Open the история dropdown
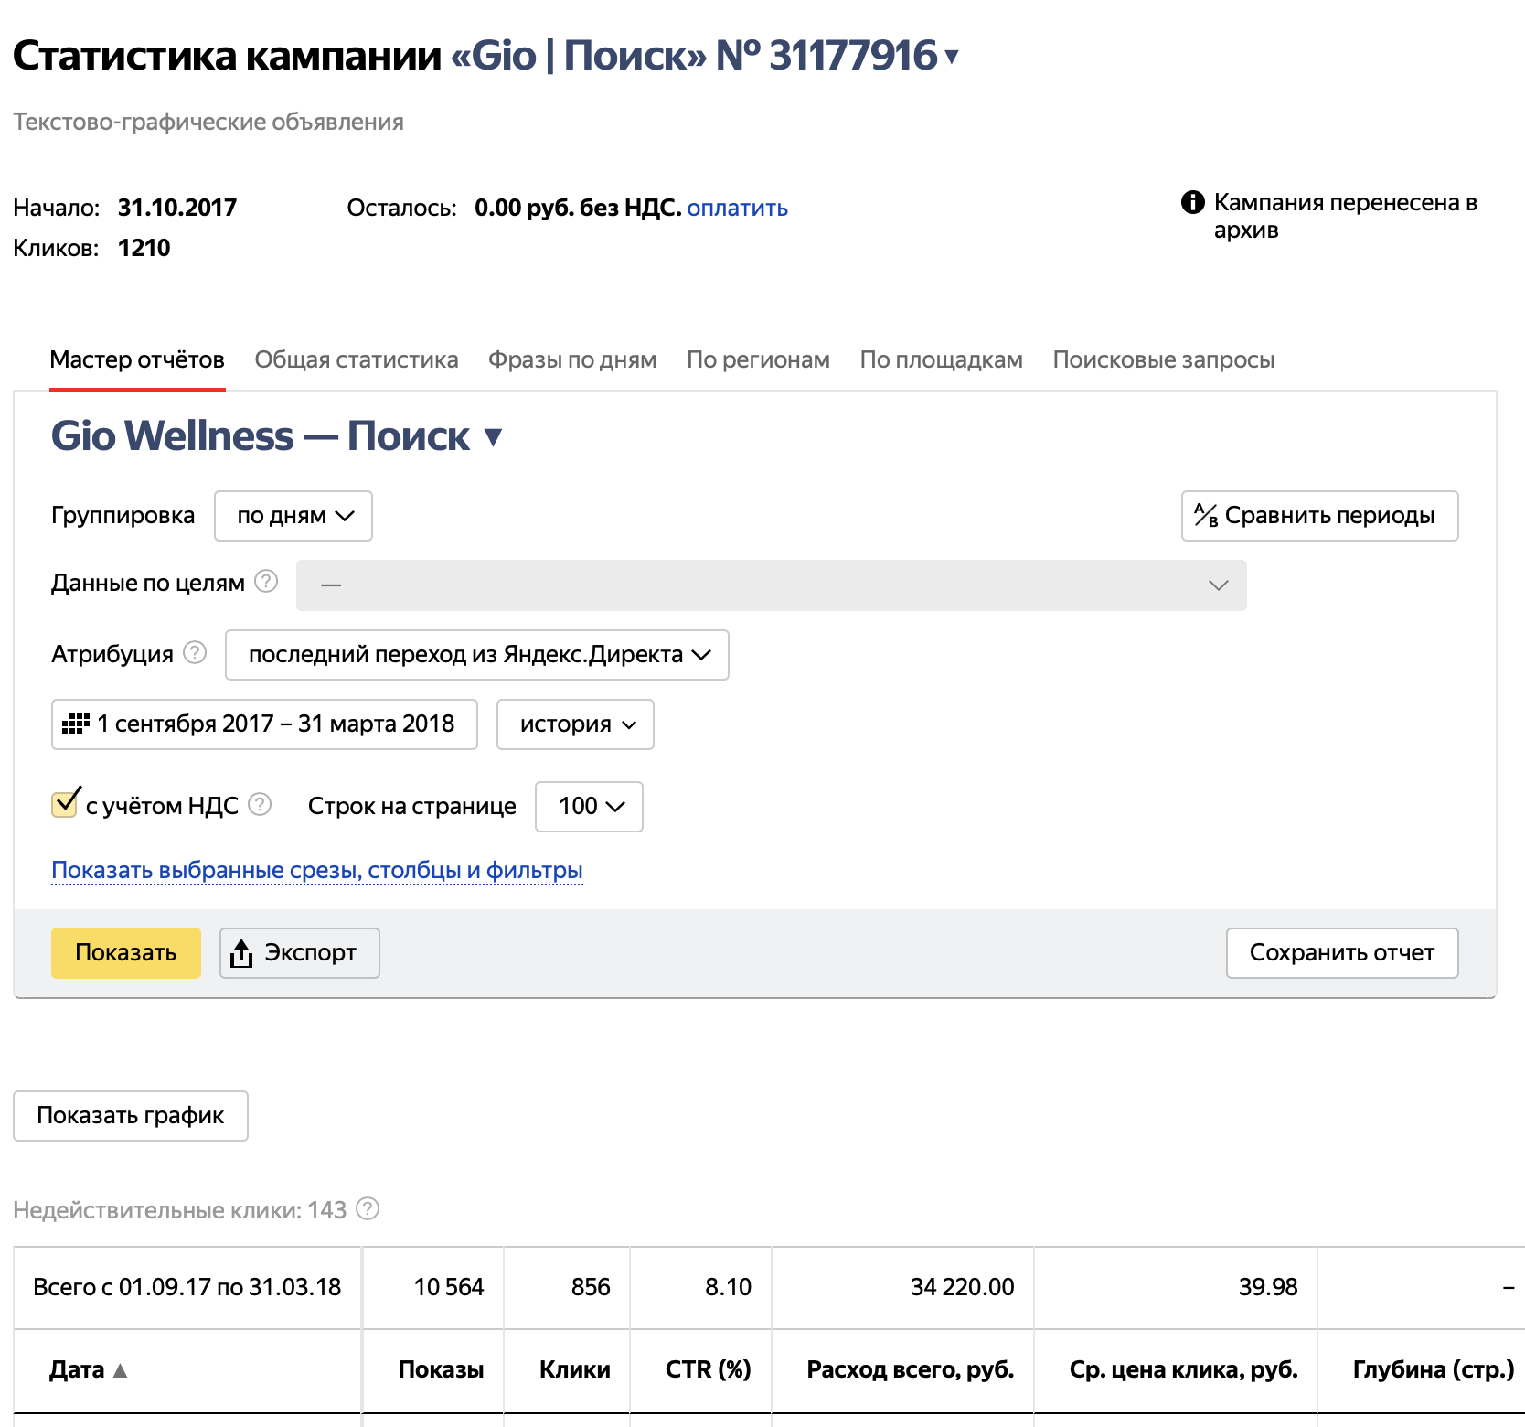1525x1427 pixels. [575, 724]
